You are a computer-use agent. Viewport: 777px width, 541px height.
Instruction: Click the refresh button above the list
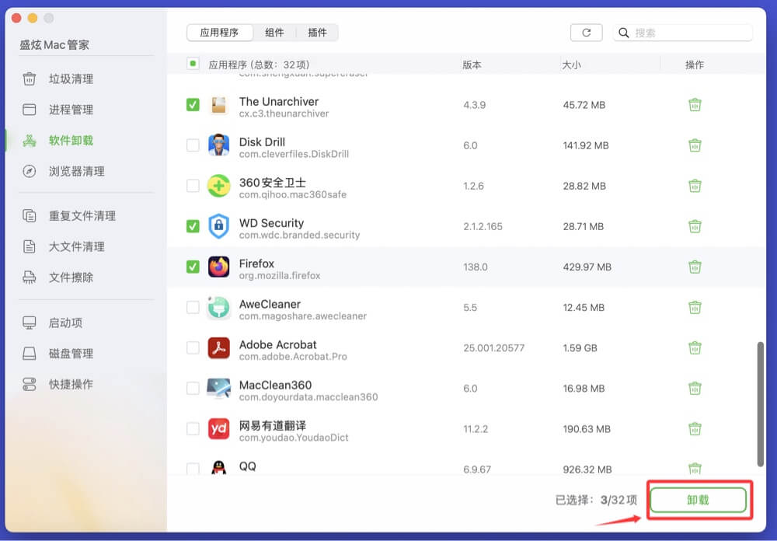point(587,32)
